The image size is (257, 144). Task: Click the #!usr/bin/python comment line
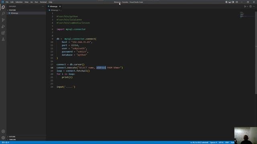pos(67,16)
